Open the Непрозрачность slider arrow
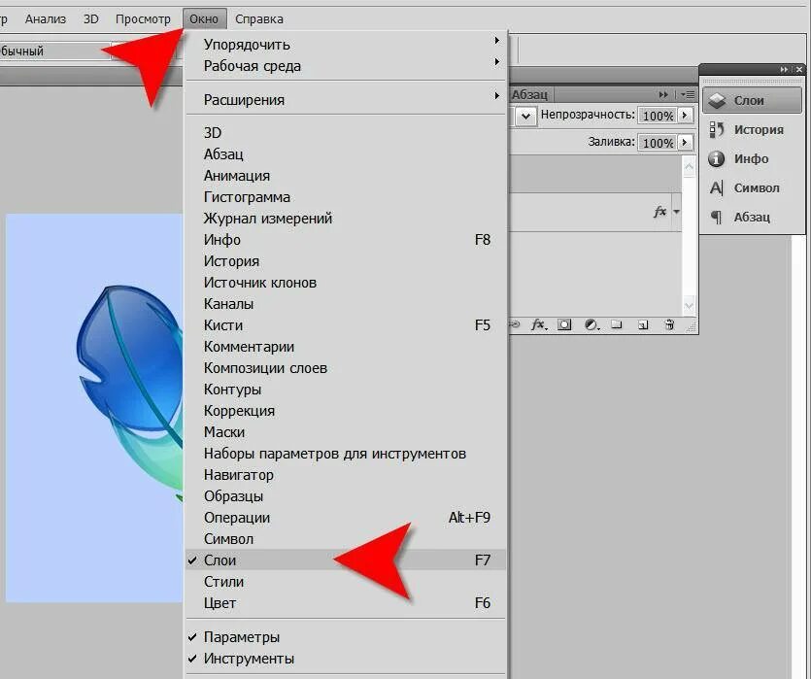 (685, 115)
